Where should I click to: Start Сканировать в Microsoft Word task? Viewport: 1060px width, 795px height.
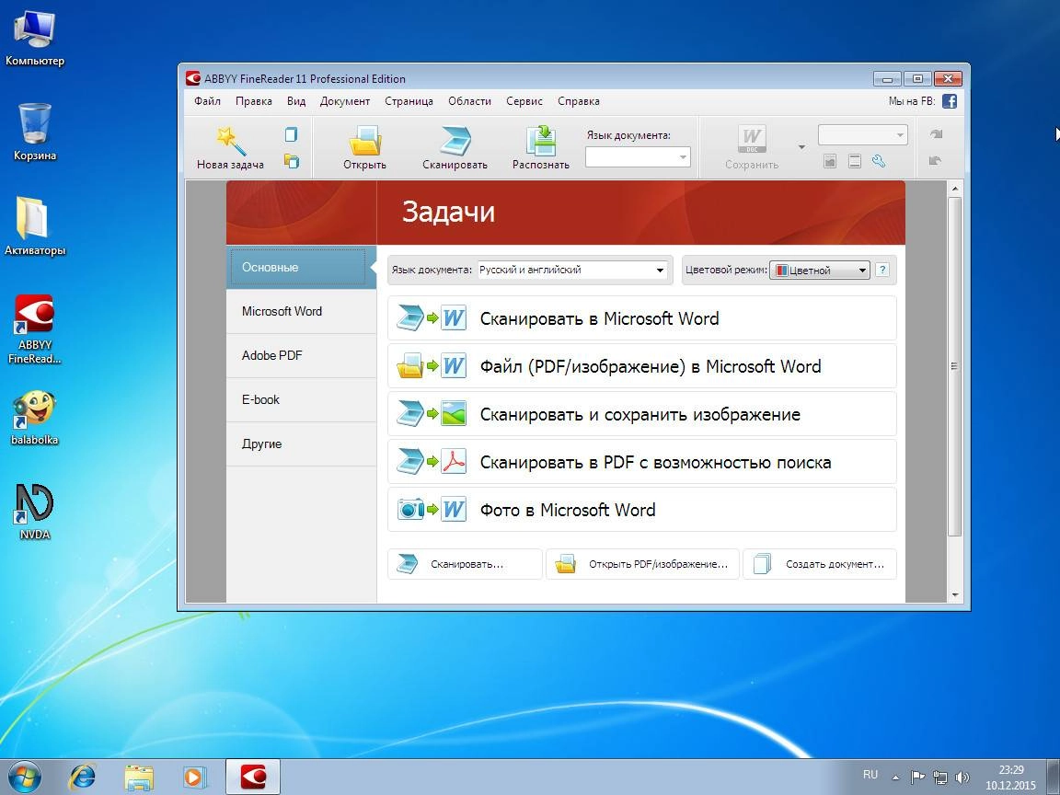click(x=641, y=318)
